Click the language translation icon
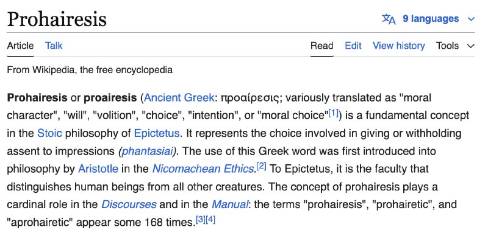Image resolution: width=488 pixels, height=244 pixels. coord(389,19)
